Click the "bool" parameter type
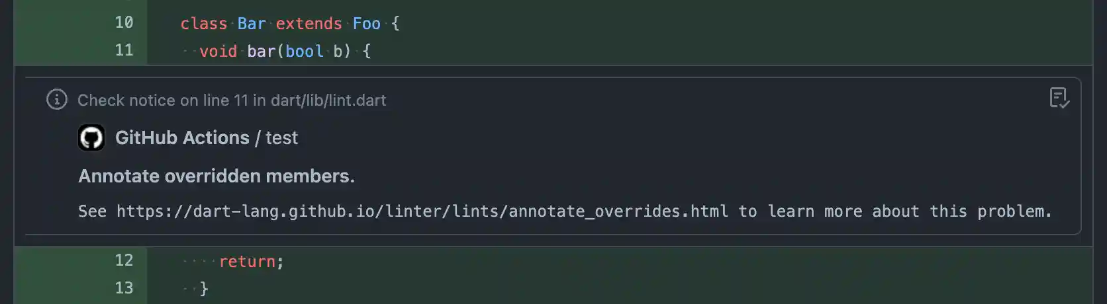The image size is (1107, 304). coord(304,52)
